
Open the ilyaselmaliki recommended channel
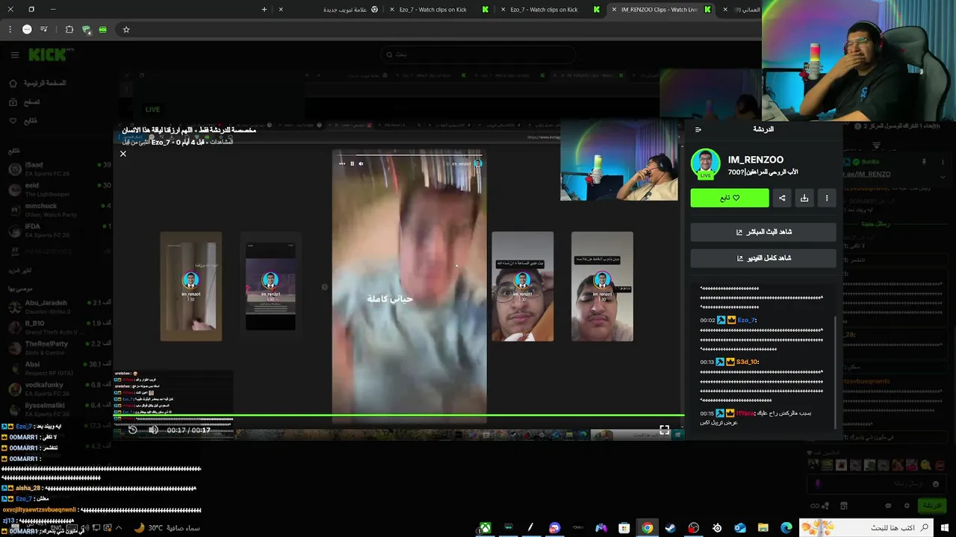click(x=58, y=409)
